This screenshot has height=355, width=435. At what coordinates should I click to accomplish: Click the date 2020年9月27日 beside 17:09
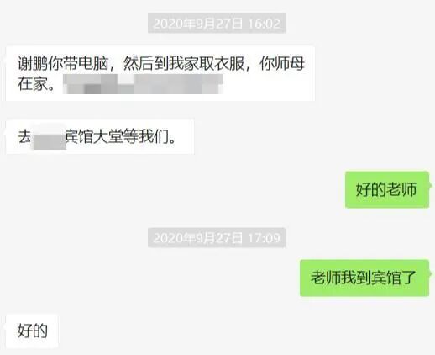pyautogui.click(x=198, y=238)
